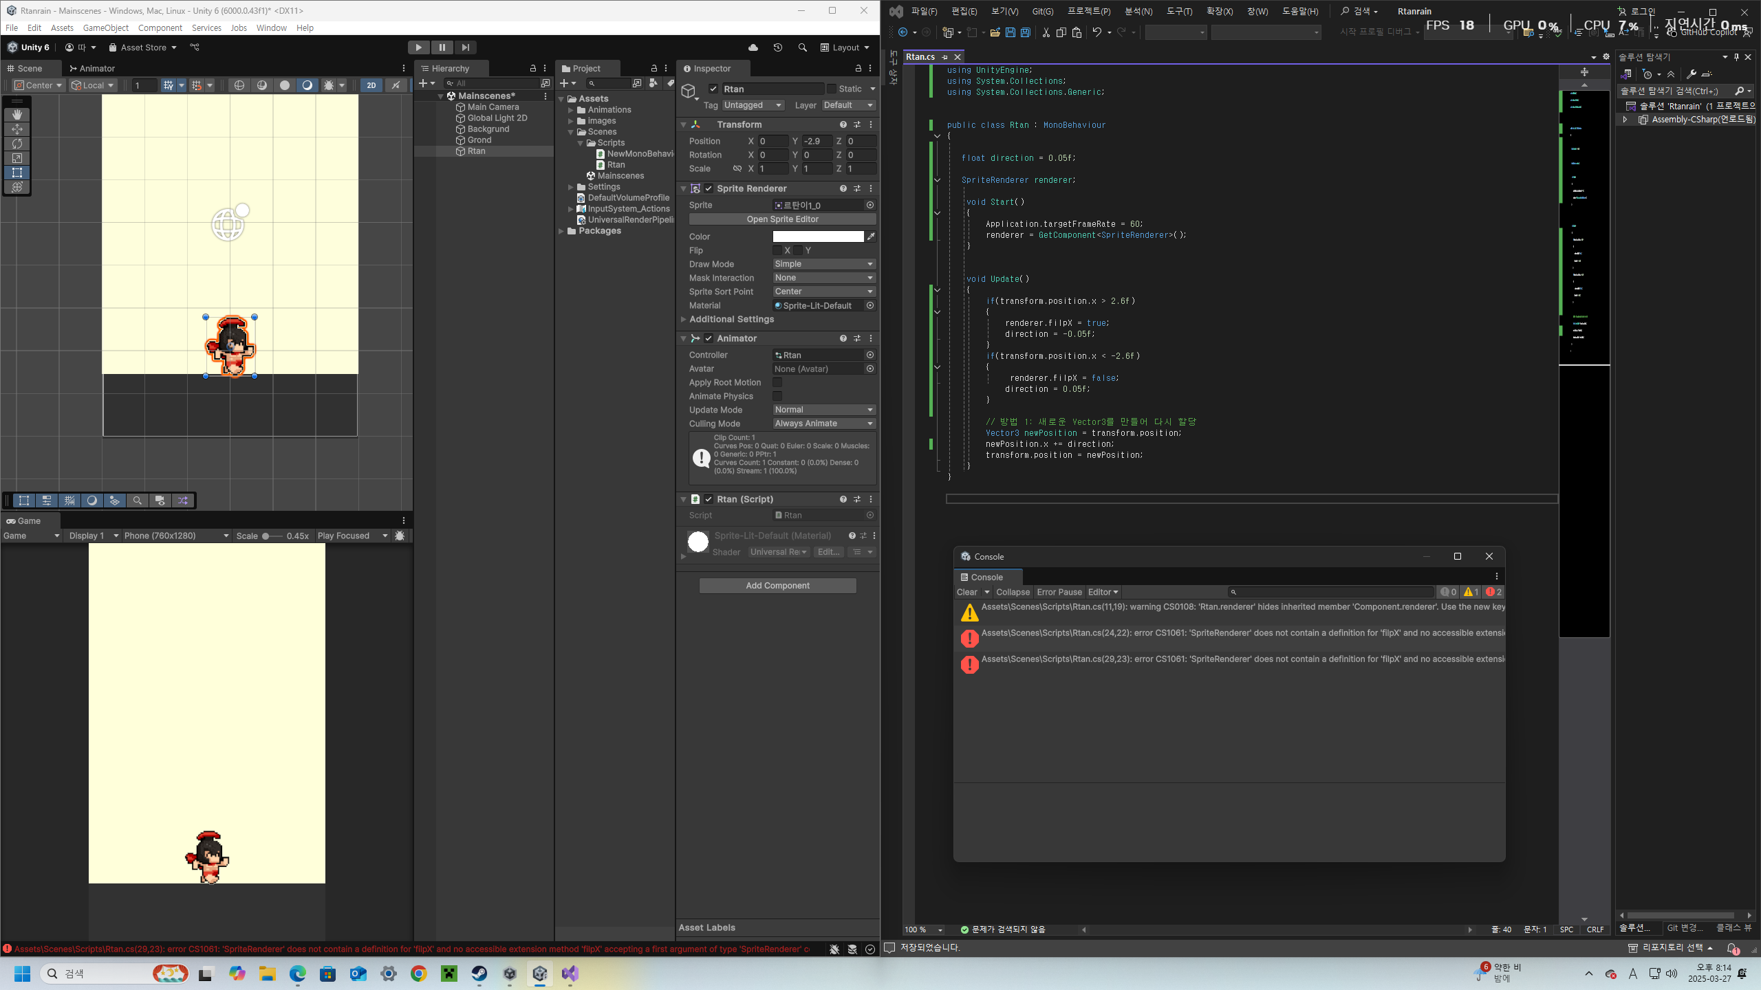Screen dimensions: 1761x990
Task: Select the Hand view tool
Action: tap(17, 115)
